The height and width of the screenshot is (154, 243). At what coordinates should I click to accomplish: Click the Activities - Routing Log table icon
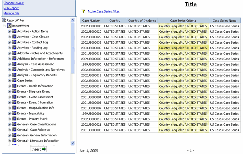point(14,48)
